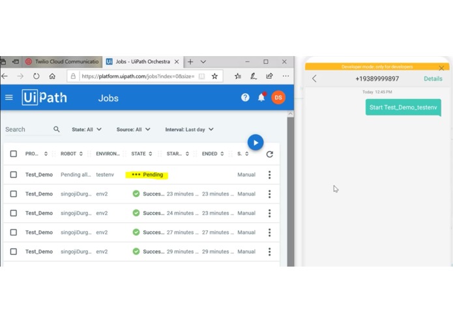Dismiss the Developer mode banner
453x322 pixels.
[441, 68]
